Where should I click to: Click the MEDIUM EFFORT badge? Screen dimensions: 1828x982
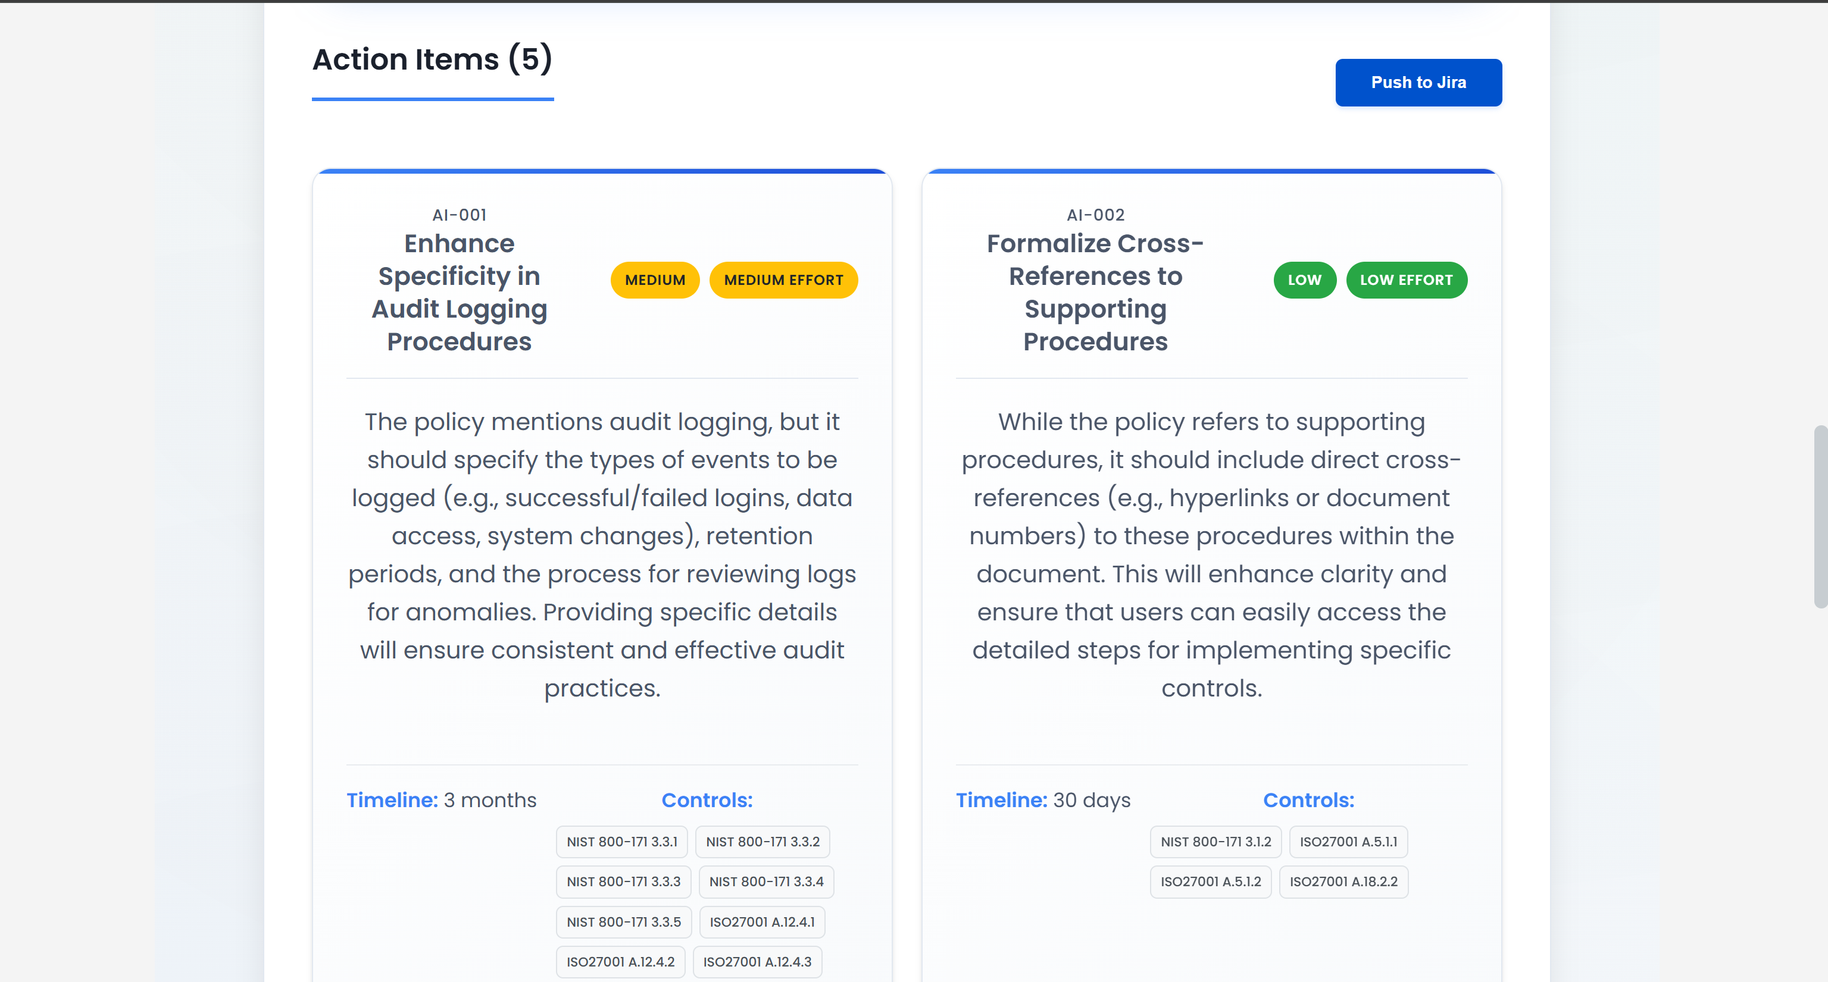tap(783, 280)
